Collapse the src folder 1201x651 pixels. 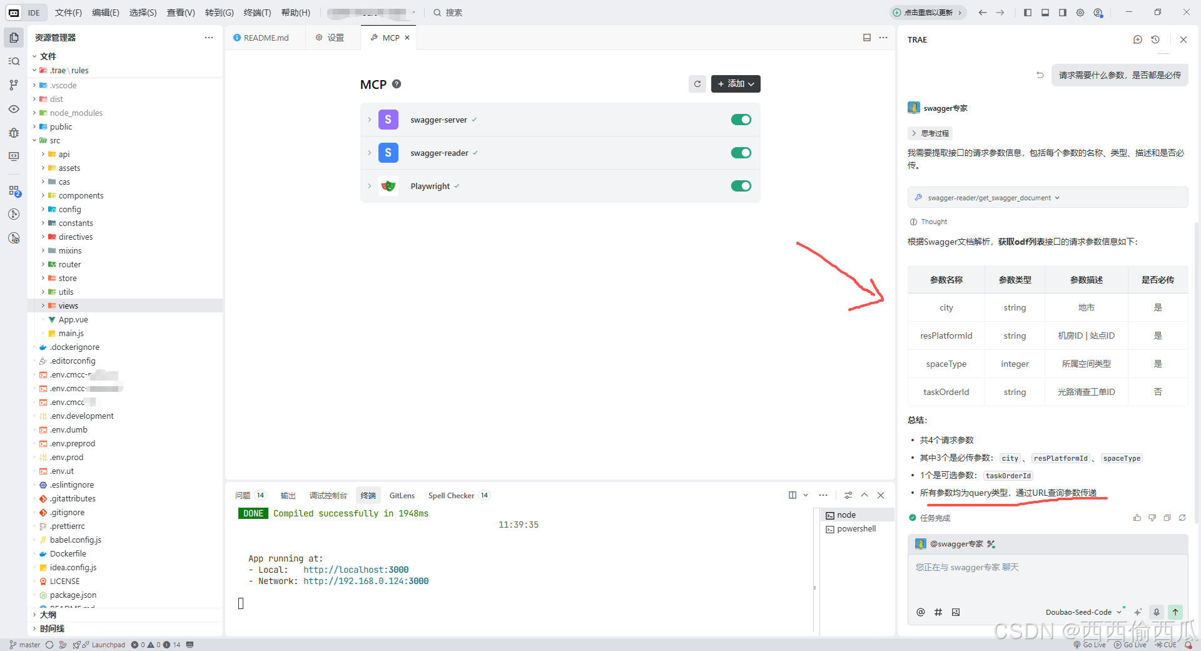(x=55, y=140)
